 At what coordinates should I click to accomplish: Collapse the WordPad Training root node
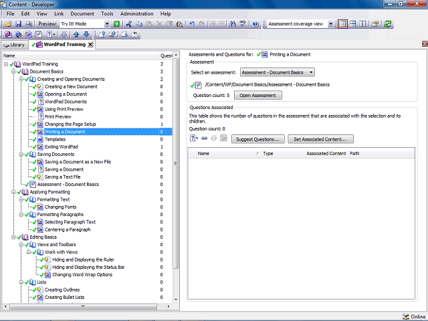click(6, 64)
